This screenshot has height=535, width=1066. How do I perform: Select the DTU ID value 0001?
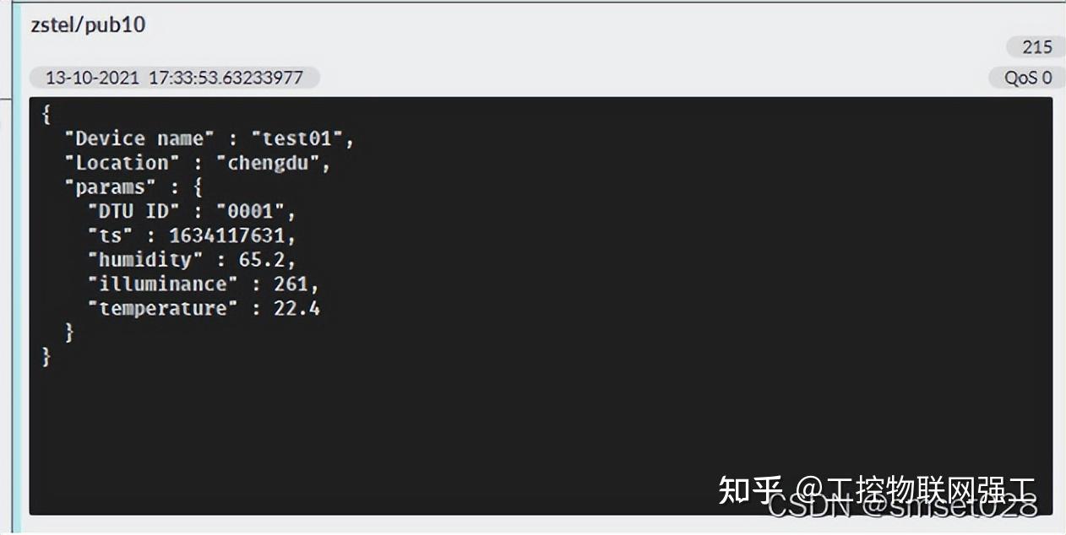point(256,211)
